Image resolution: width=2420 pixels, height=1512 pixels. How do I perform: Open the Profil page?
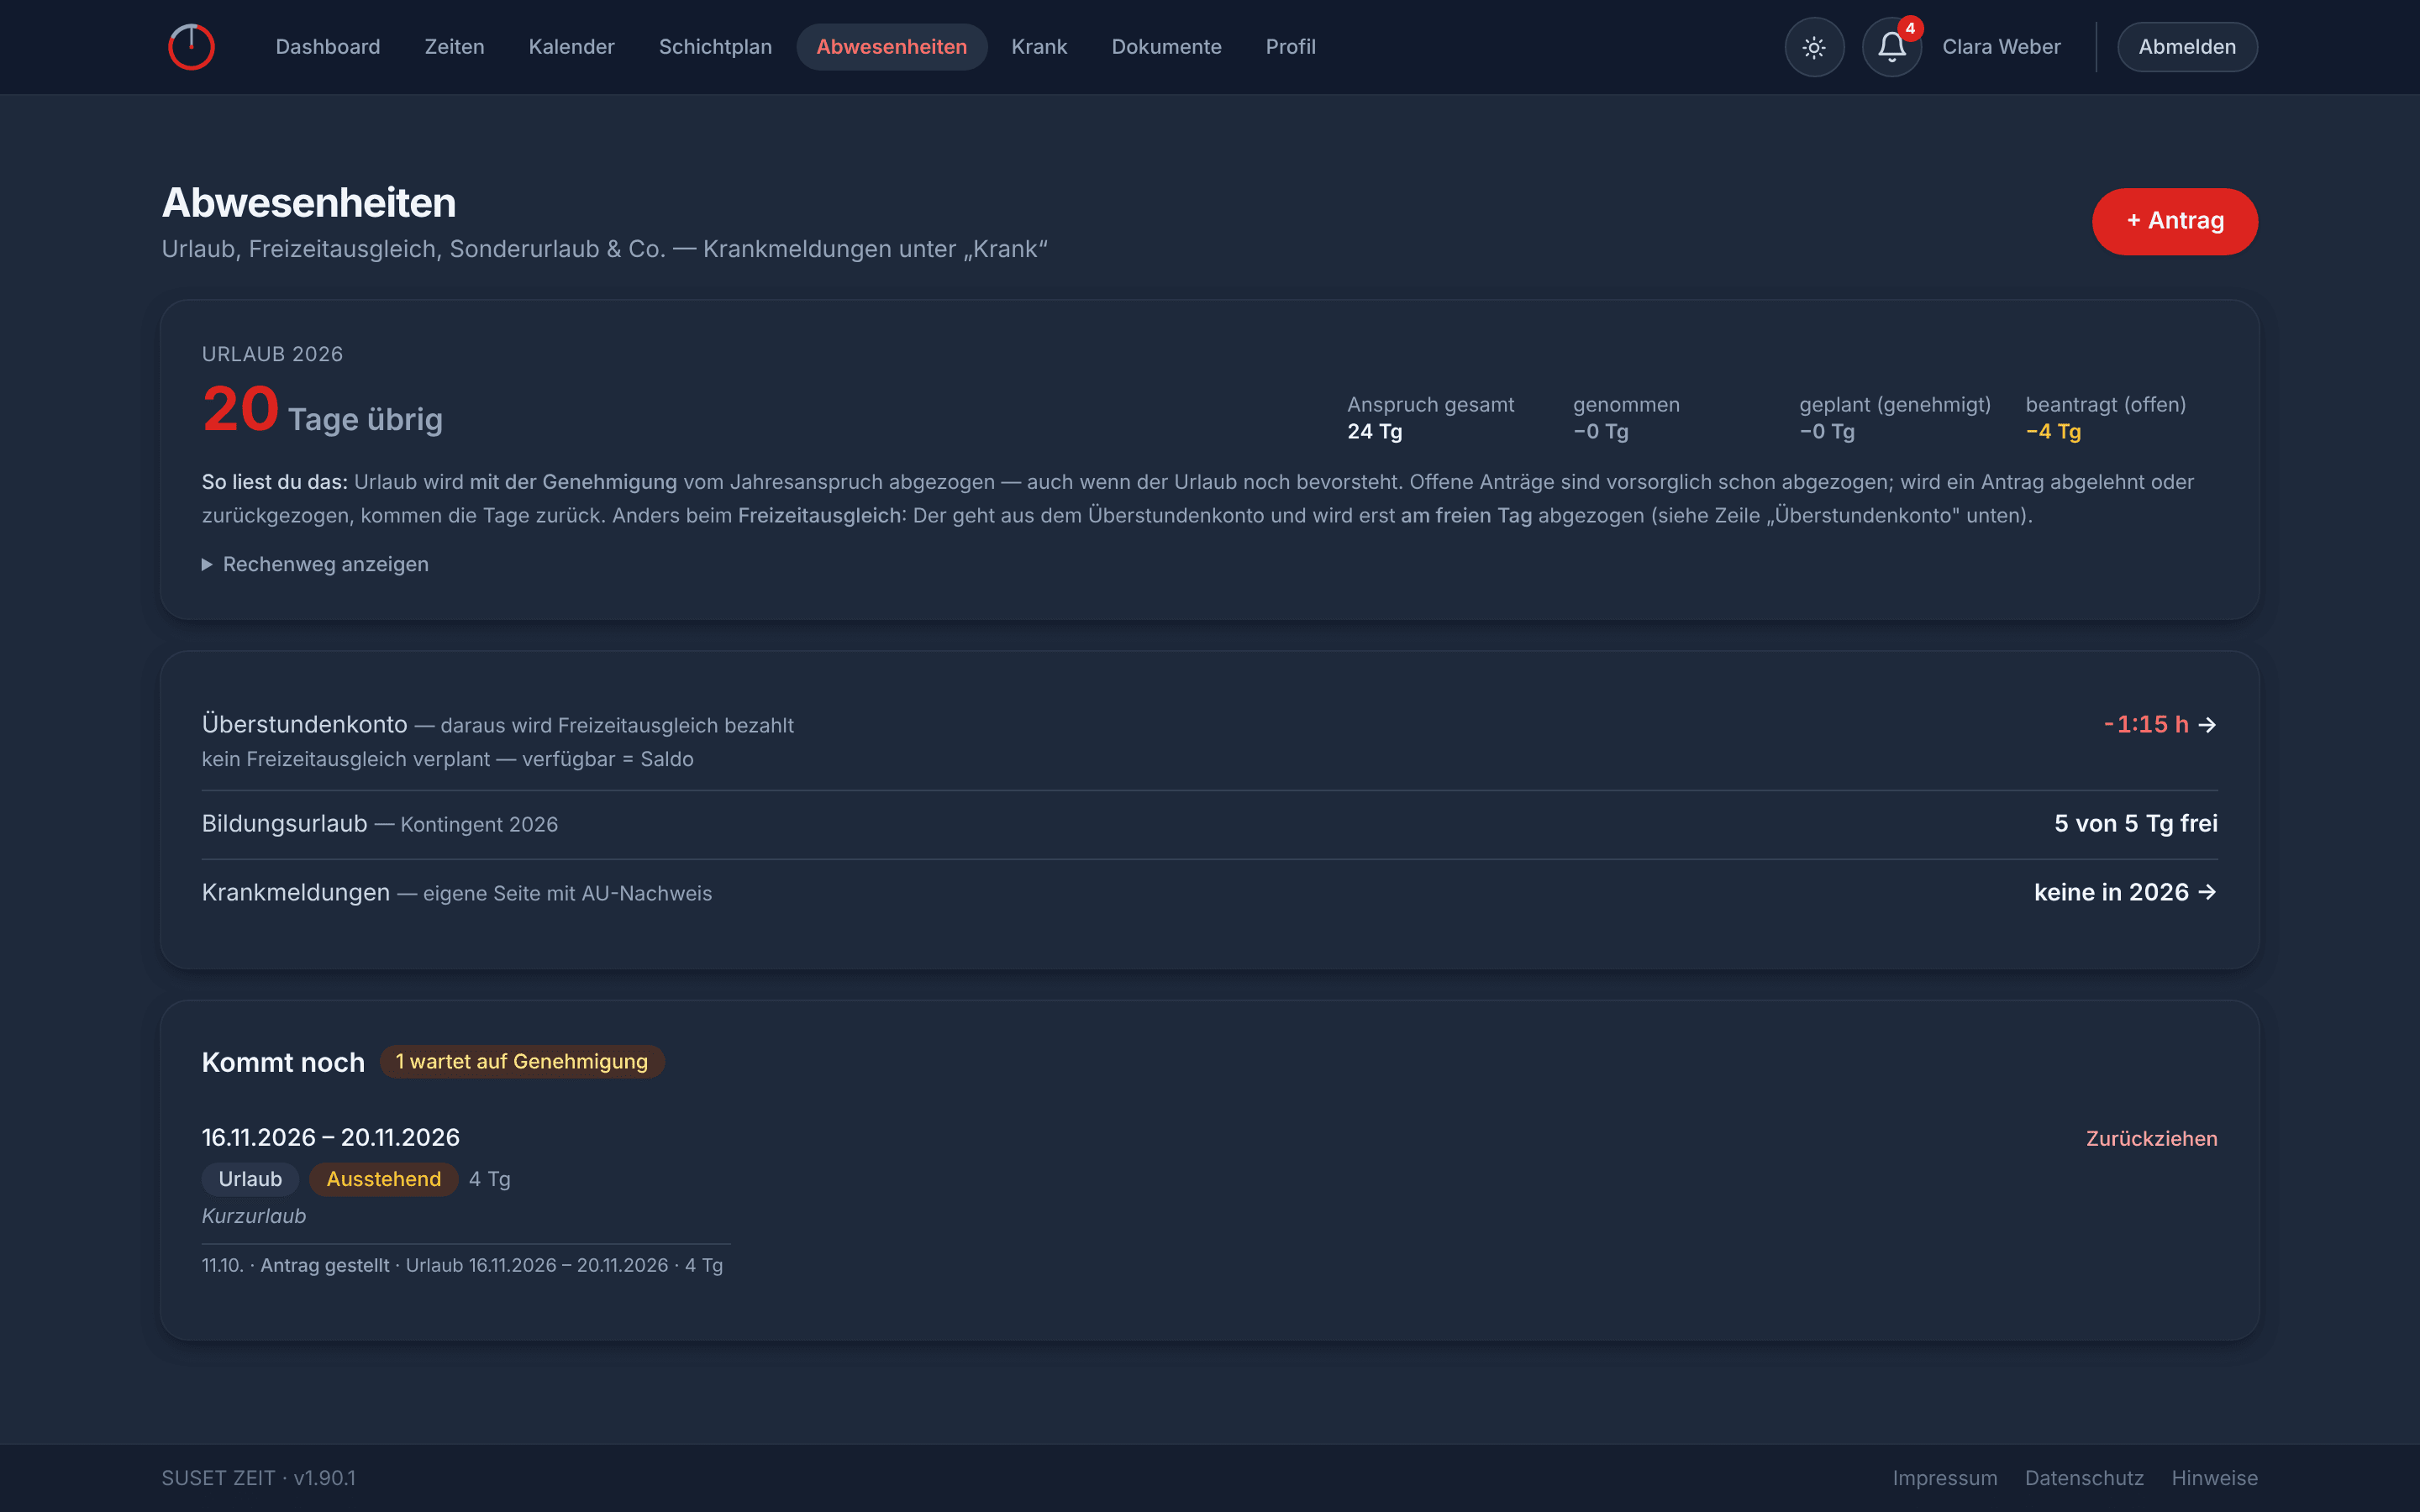tap(1290, 47)
